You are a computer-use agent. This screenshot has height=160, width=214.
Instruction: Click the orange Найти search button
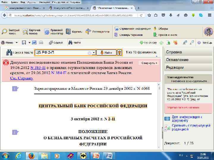(x=106, y=52)
